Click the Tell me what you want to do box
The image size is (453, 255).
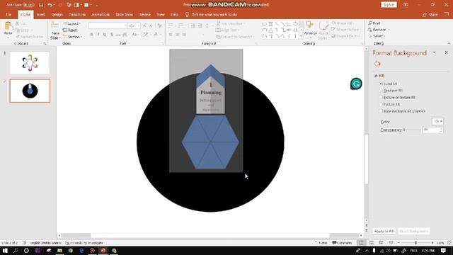click(214, 14)
